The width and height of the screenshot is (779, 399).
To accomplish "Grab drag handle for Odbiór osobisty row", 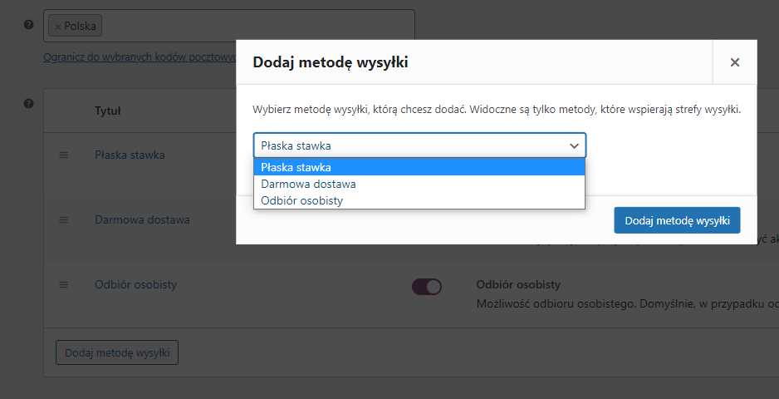I will point(64,284).
